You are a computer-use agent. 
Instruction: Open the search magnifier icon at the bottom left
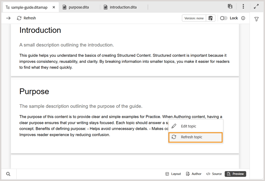[8, 174]
